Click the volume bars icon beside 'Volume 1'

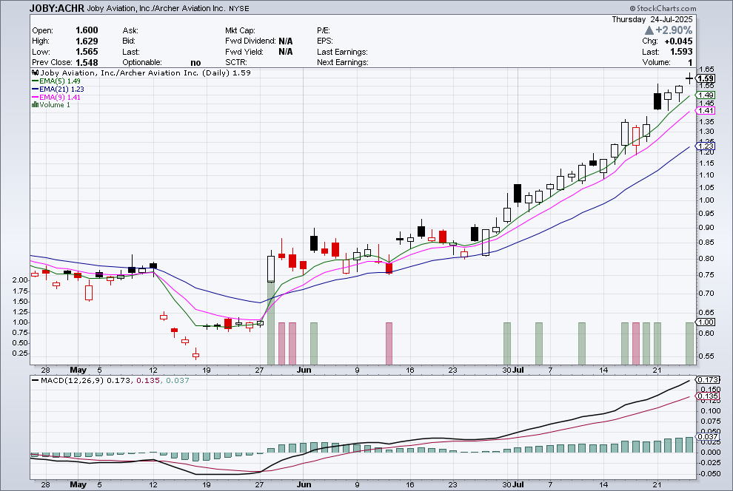[x=35, y=104]
